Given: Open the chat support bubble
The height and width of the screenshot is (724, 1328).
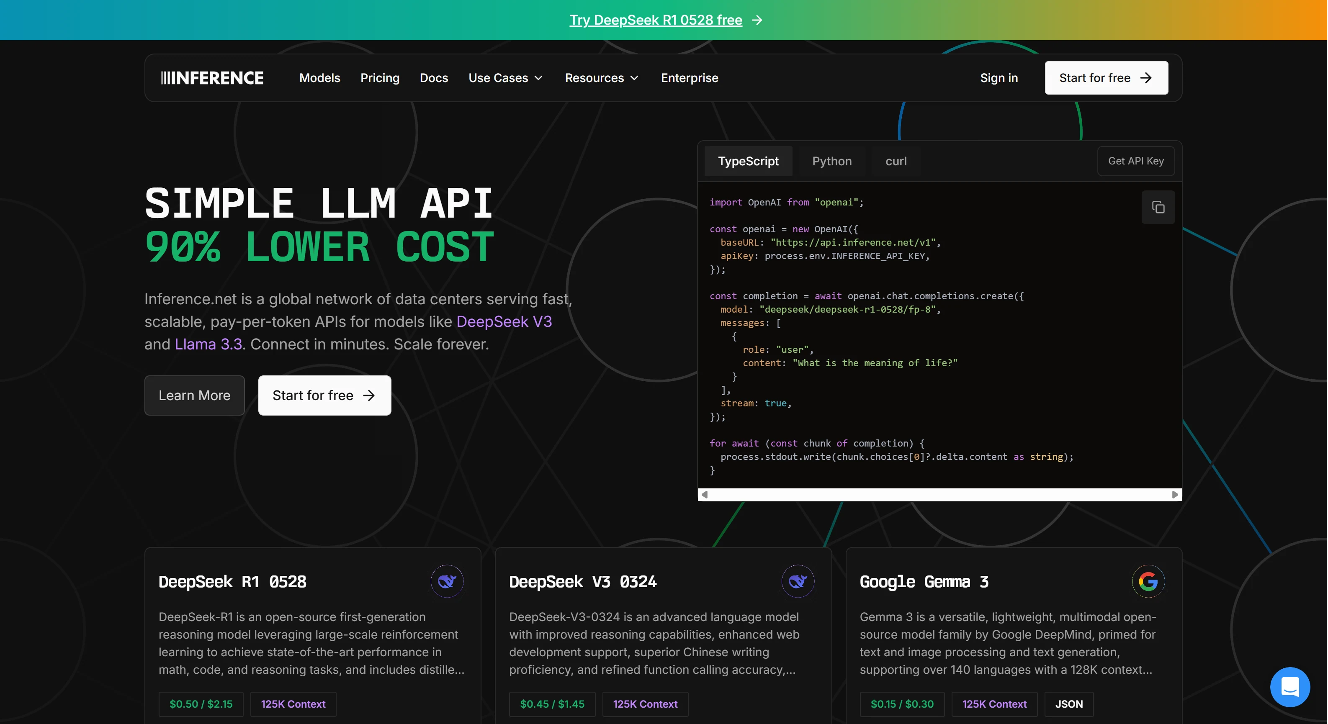Looking at the screenshot, I should point(1290,687).
